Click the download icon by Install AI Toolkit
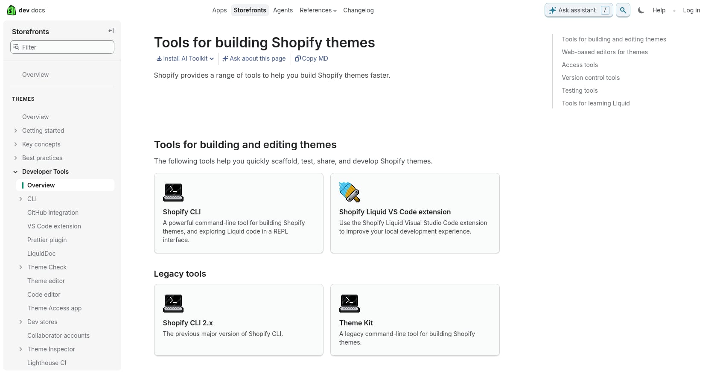Screen dimensions: 717x374 coord(159,58)
